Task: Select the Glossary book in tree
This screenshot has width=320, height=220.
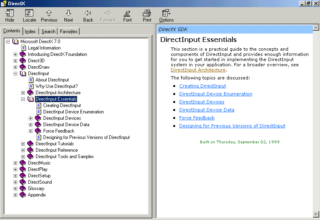Action: coord(36,188)
